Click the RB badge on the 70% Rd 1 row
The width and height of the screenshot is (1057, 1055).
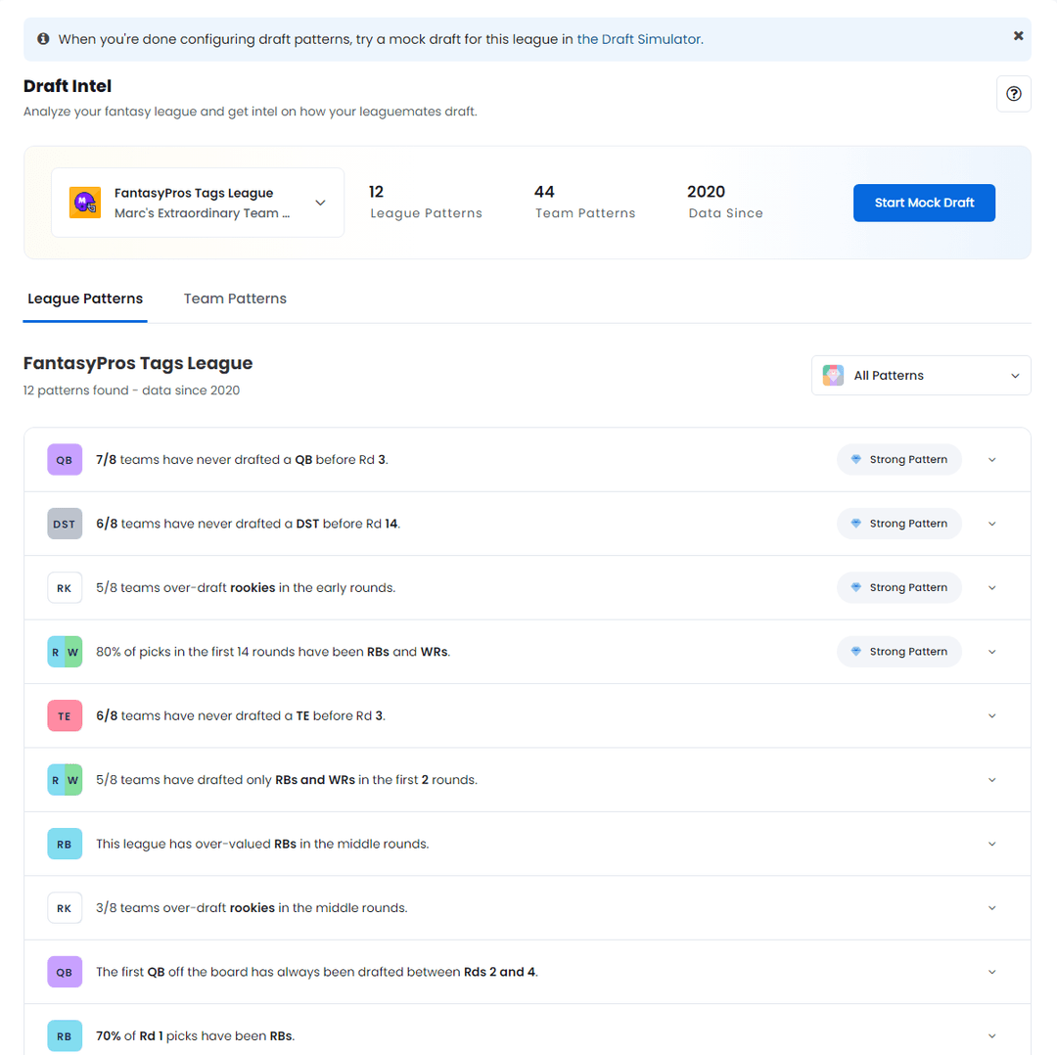(x=65, y=1036)
